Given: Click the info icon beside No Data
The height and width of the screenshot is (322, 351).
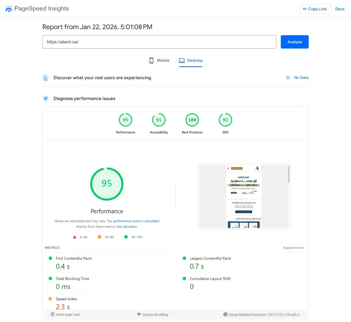Looking at the screenshot, I should pyautogui.click(x=287, y=77).
